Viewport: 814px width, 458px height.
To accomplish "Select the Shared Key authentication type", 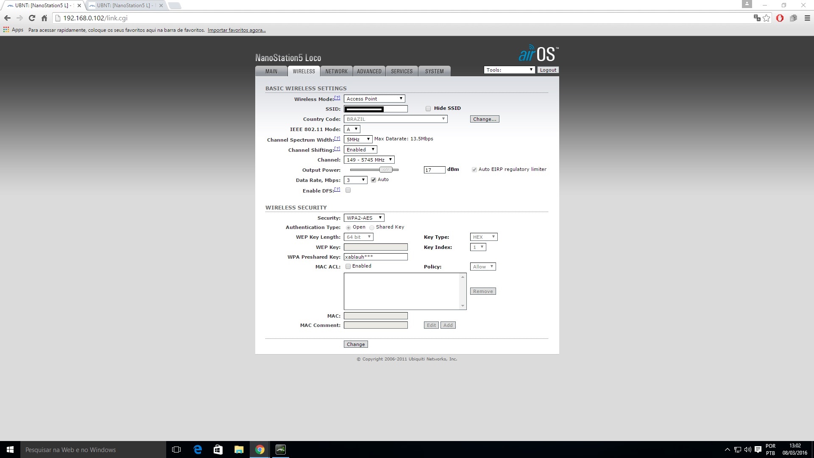I will click(x=372, y=228).
